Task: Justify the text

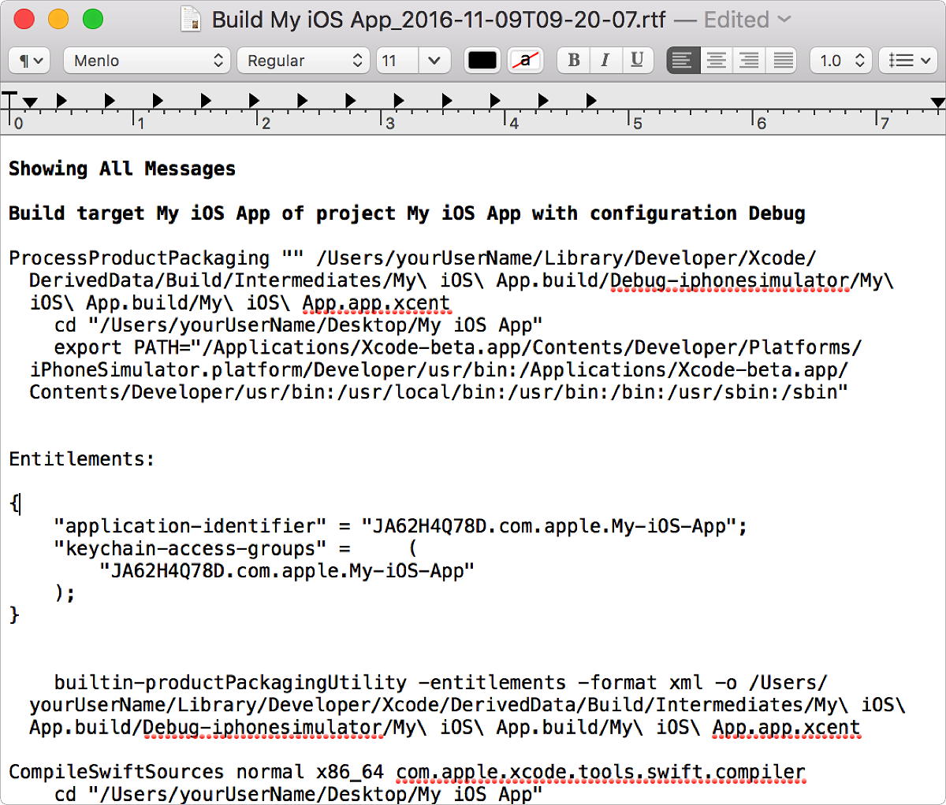Action: [x=782, y=61]
